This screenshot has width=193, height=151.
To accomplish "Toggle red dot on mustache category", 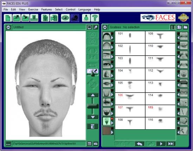I will coord(112,100).
